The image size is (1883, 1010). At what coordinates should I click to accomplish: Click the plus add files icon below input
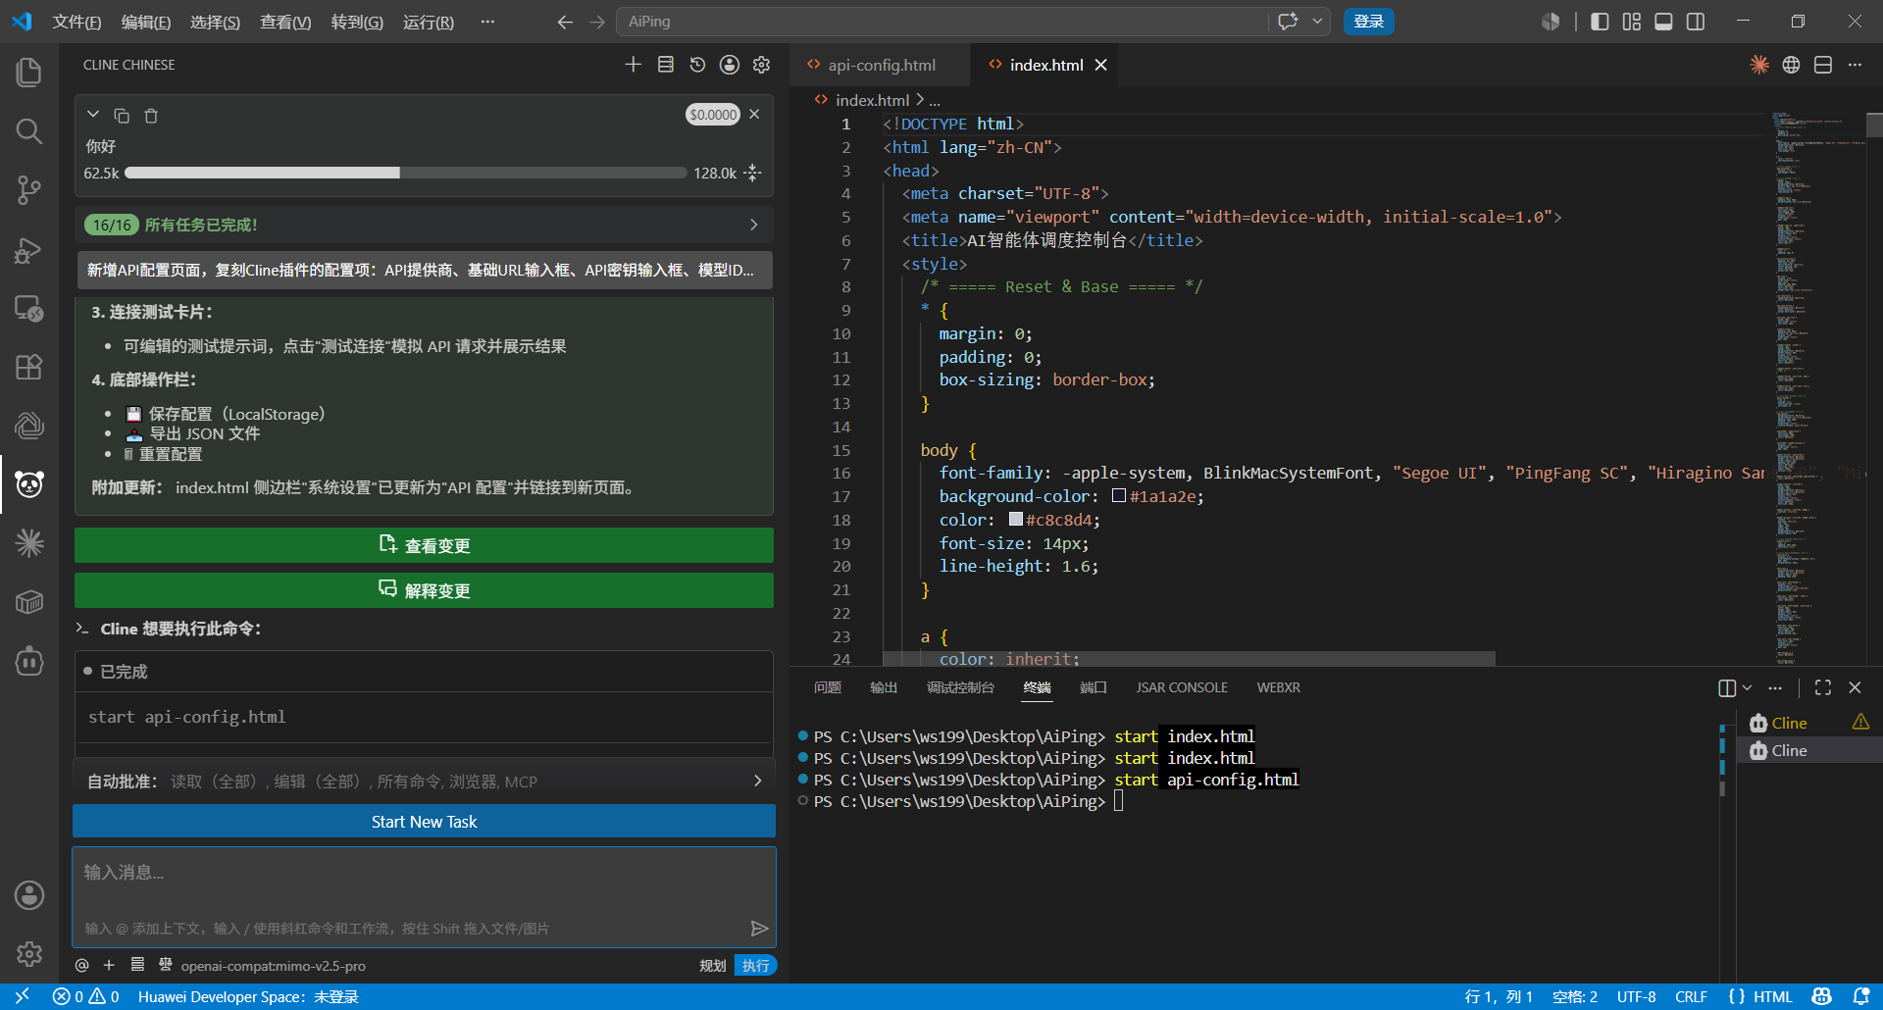click(109, 966)
